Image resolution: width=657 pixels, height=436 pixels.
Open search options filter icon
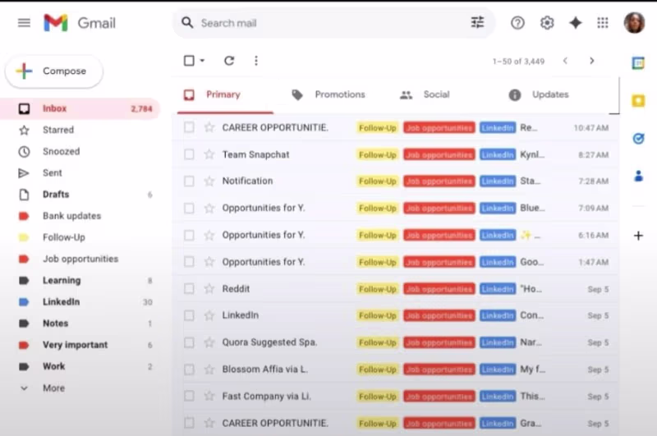[477, 22]
